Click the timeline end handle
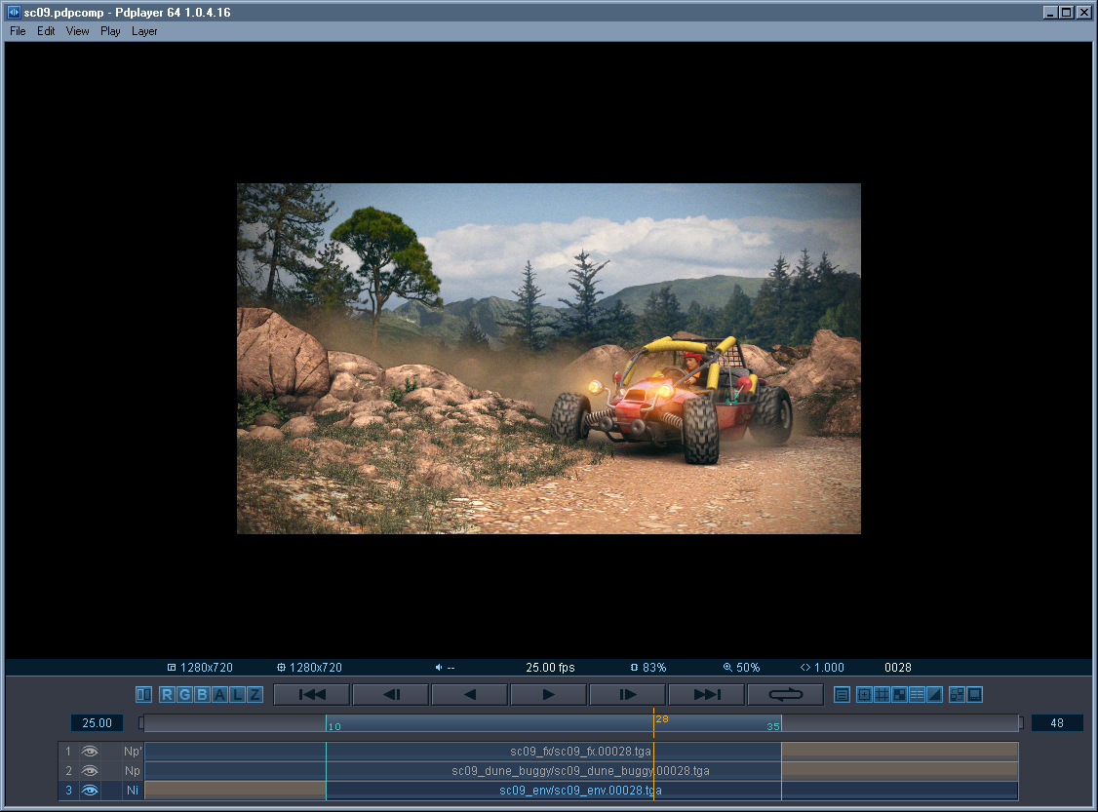Image resolution: width=1098 pixels, height=812 pixels. point(1021,723)
